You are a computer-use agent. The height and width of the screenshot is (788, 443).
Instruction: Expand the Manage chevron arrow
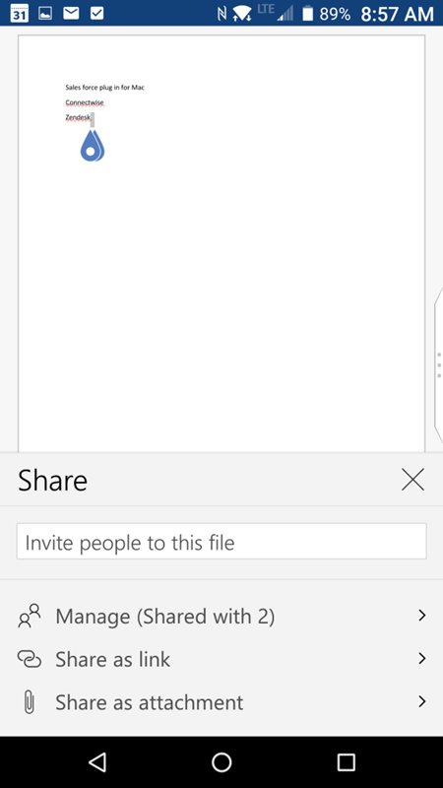click(x=422, y=616)
